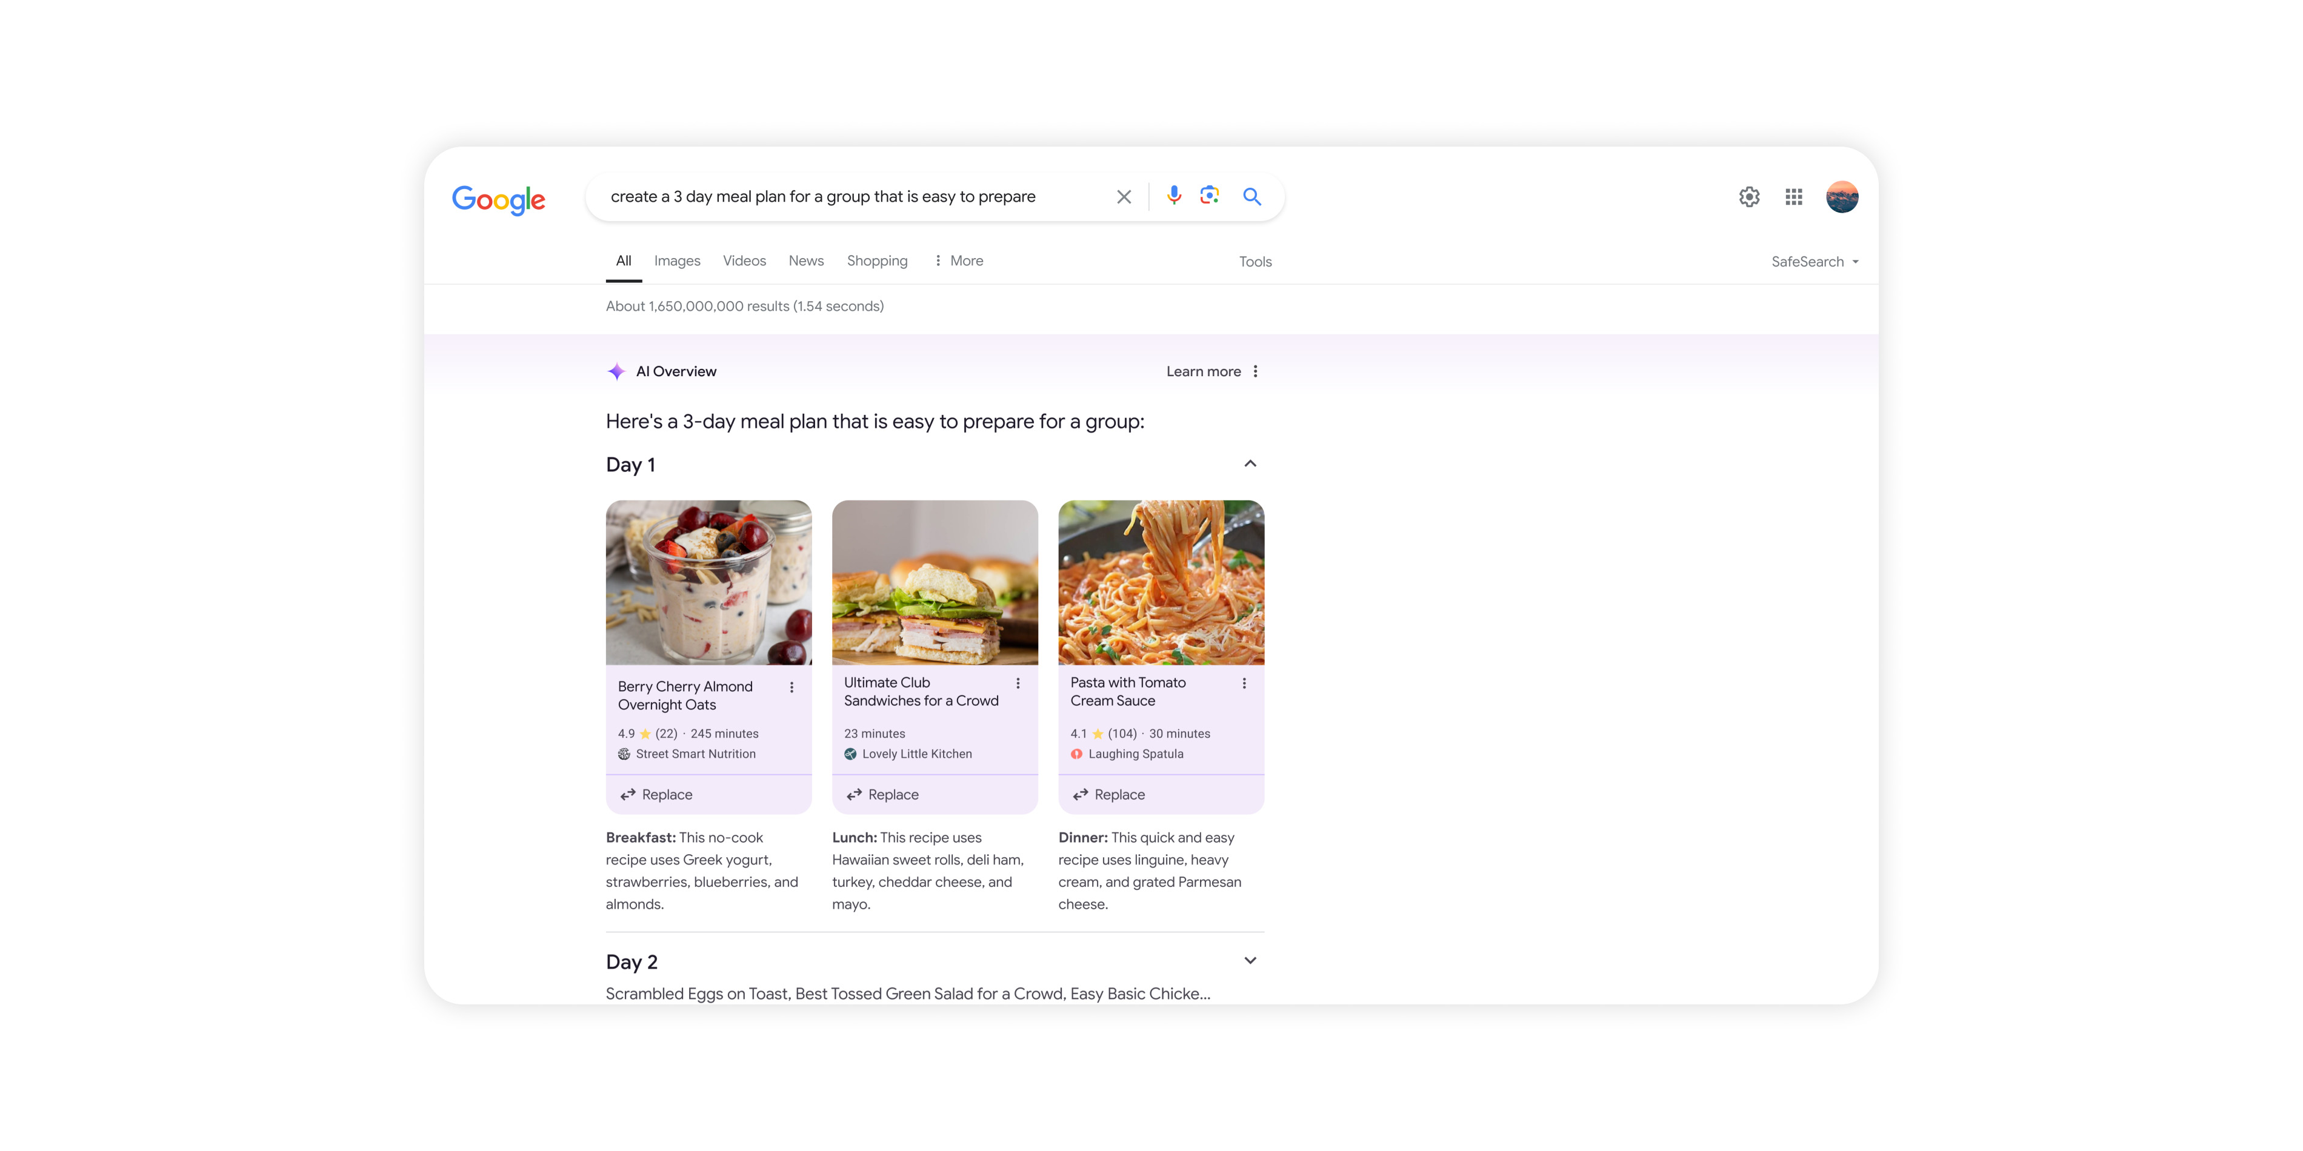Image resolution: width=2303 pixels, height=1151 pixels.
Task: Click the Overnight Oats recipe photo
Action: [708, 582]
